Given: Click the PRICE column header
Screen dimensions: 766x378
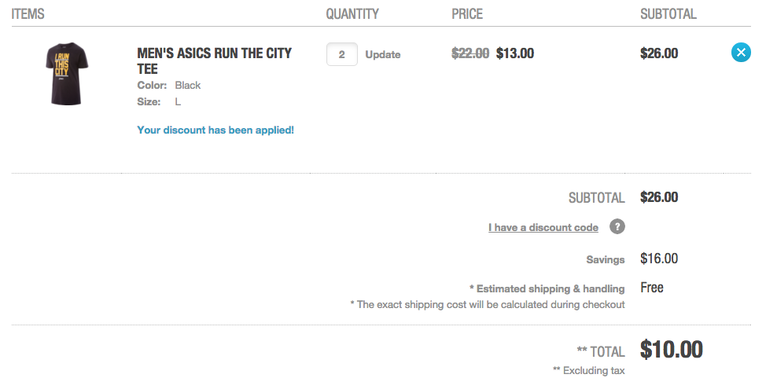Looking at the screenshot, I should (467, 13).
